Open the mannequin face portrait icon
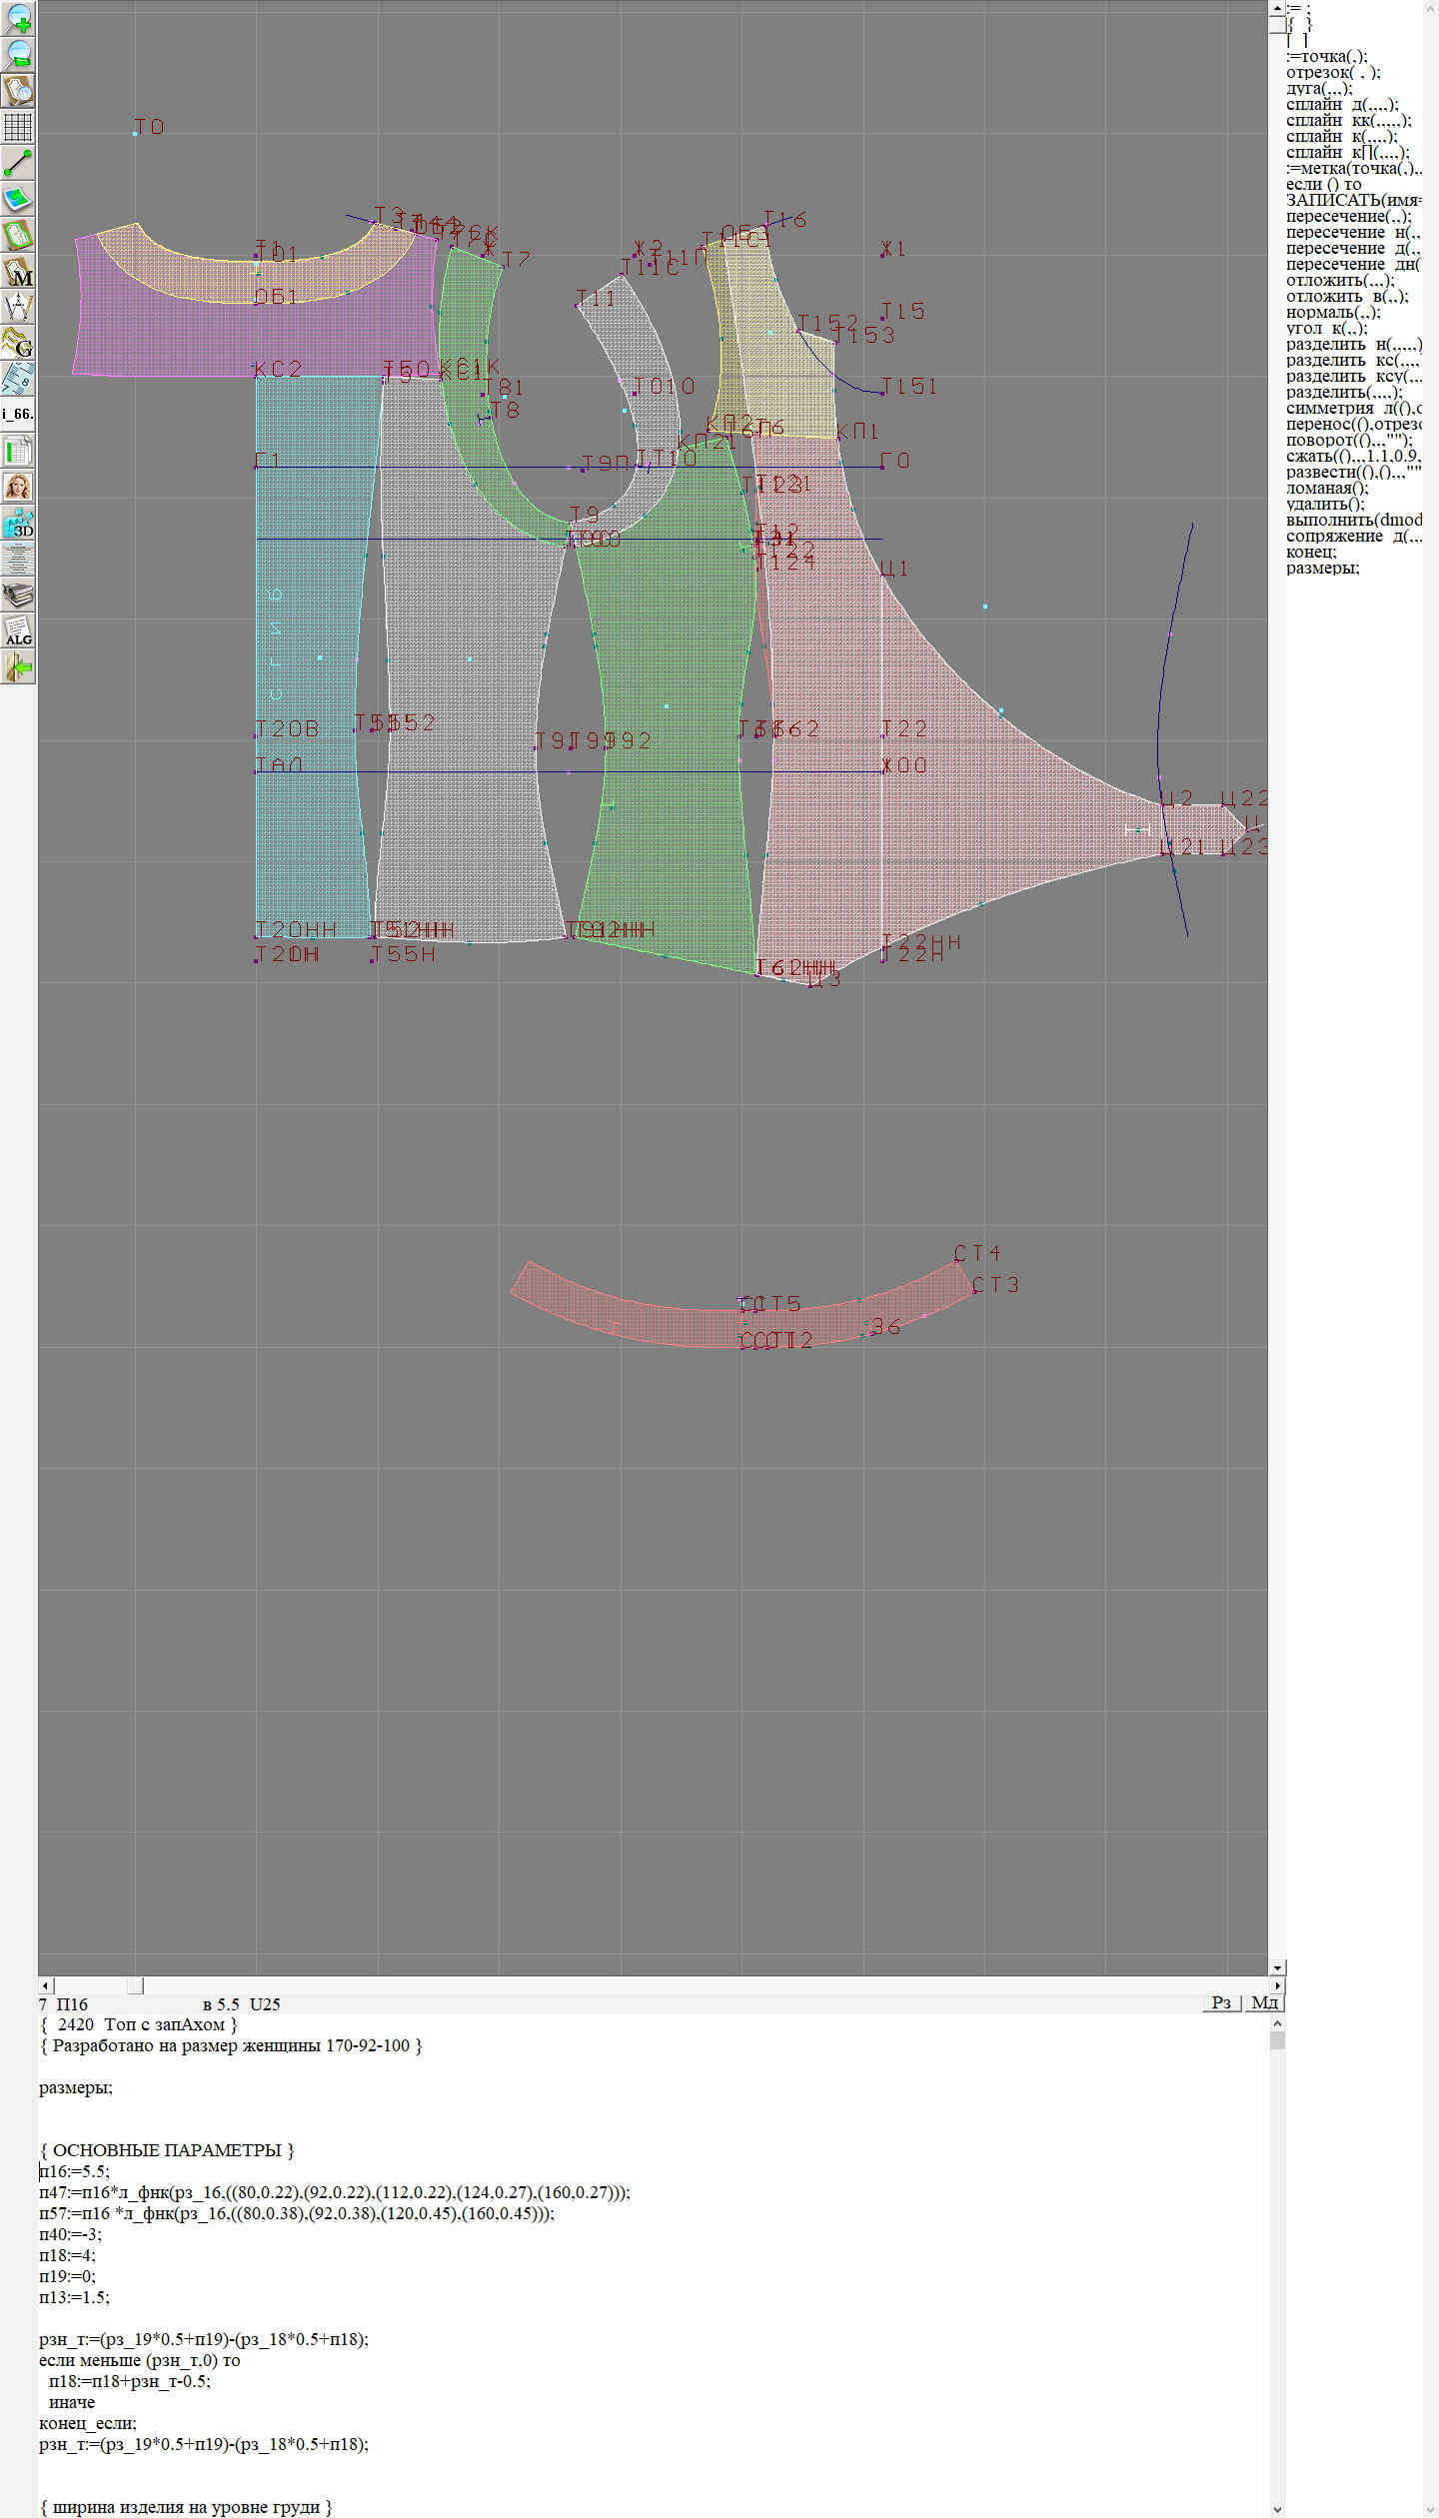 click(x=18, y=487)
